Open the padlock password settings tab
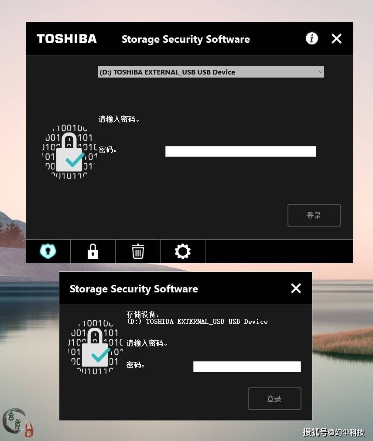The width and height of the screenshot is (373, 441). [92, 251]
